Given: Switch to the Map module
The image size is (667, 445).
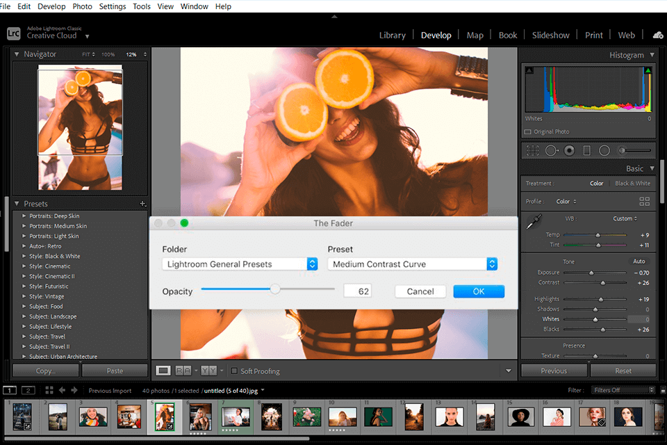Looking at the screenshot, I should [475, 35].
